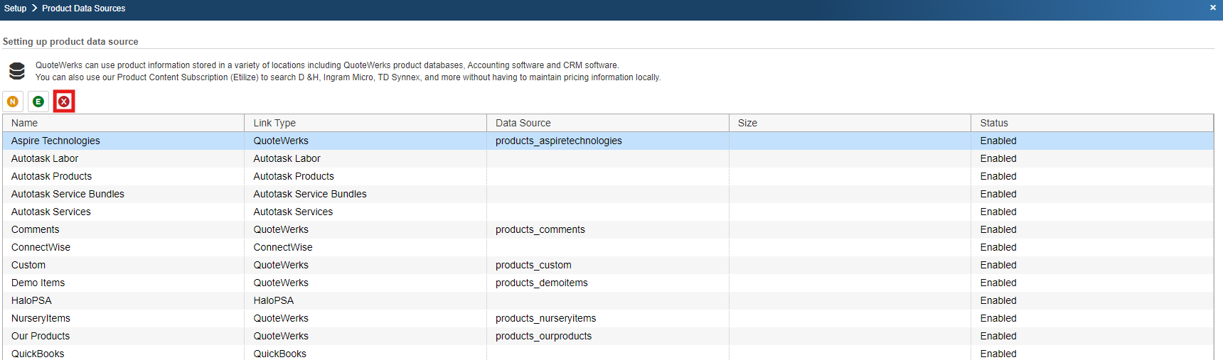Sort by the Size column header

point(747,123)
